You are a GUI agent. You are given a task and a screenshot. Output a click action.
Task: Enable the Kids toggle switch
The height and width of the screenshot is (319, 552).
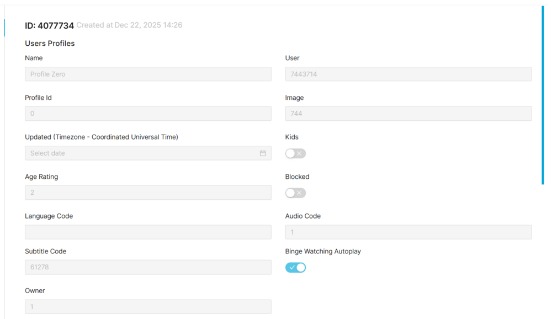(x=295, y=153)
